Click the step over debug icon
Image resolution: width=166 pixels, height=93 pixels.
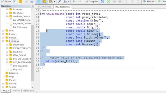132,1
